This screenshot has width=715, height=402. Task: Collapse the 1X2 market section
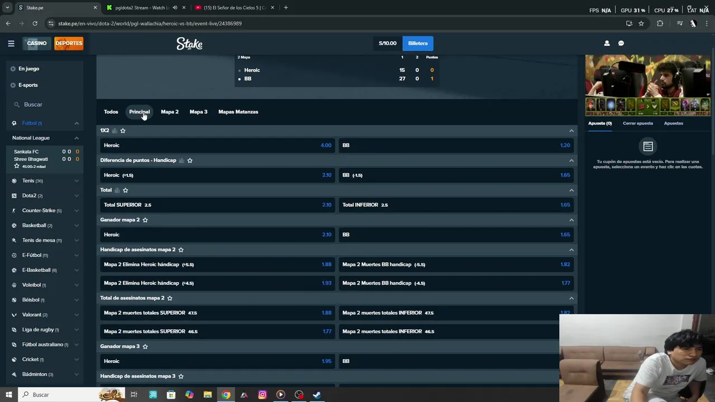[571, 131]
